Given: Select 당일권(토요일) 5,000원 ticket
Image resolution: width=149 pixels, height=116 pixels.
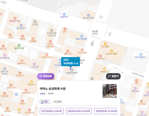Looking at the screenshot, I should tap(79, 111).
